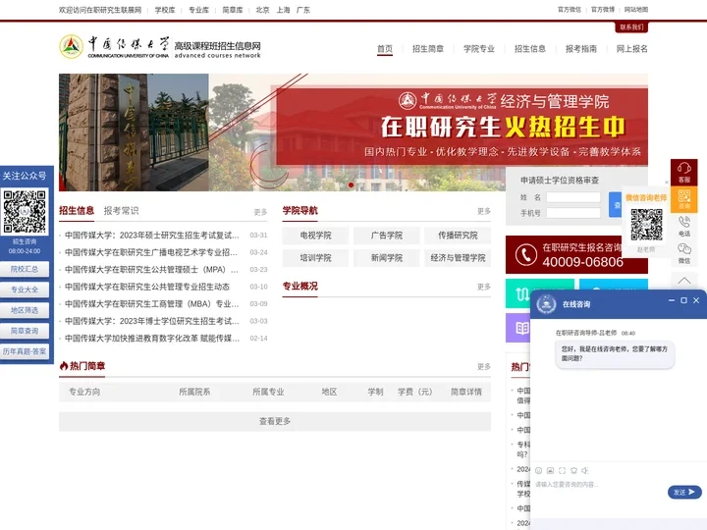This screenshot has height=530, width=707.
Task: Open the 首页 navigation menu item
Action: tap(385, 49)
